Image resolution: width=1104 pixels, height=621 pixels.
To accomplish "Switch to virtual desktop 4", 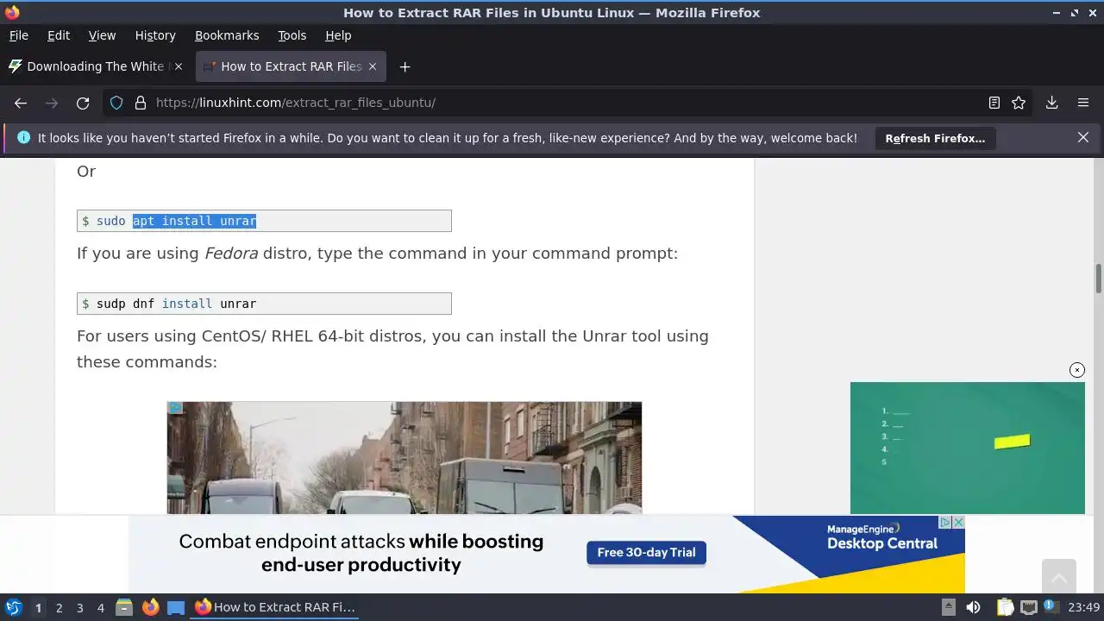I will pyautogui.click(x=100, y=607).
